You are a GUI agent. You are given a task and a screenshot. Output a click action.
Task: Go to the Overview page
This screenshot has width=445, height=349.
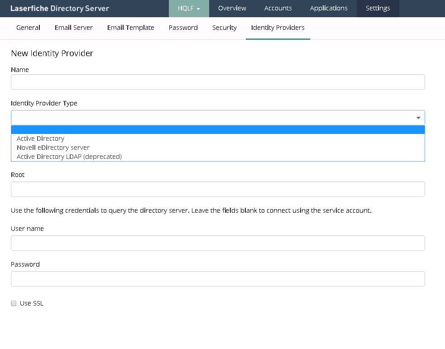232,9
